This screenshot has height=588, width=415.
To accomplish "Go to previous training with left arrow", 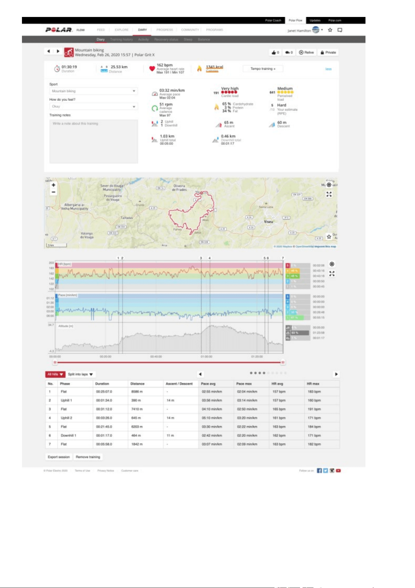I will pos(49,51).
